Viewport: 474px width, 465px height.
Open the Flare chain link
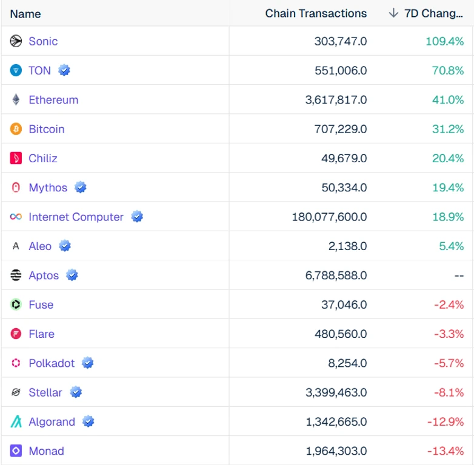[41, 334]
